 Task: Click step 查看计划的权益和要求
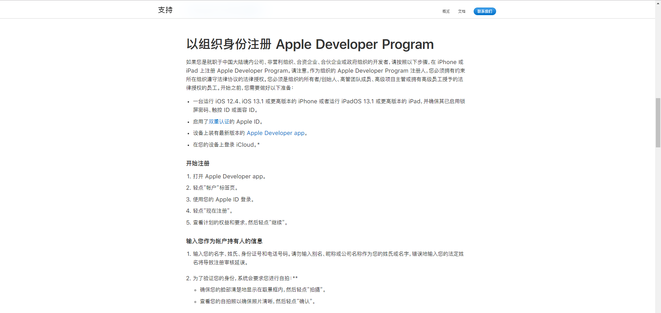240,222
